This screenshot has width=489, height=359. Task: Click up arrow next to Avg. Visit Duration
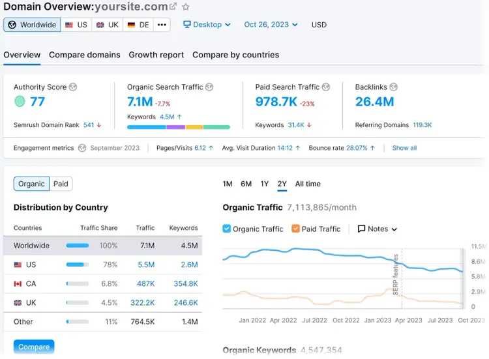click(298, 148)
